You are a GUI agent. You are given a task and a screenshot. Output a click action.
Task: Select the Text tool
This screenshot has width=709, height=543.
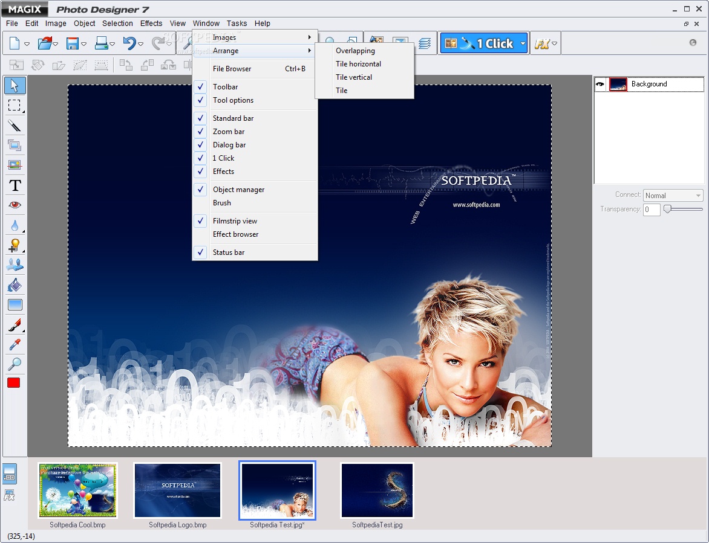pyautogui.click(x=15, y=185)
